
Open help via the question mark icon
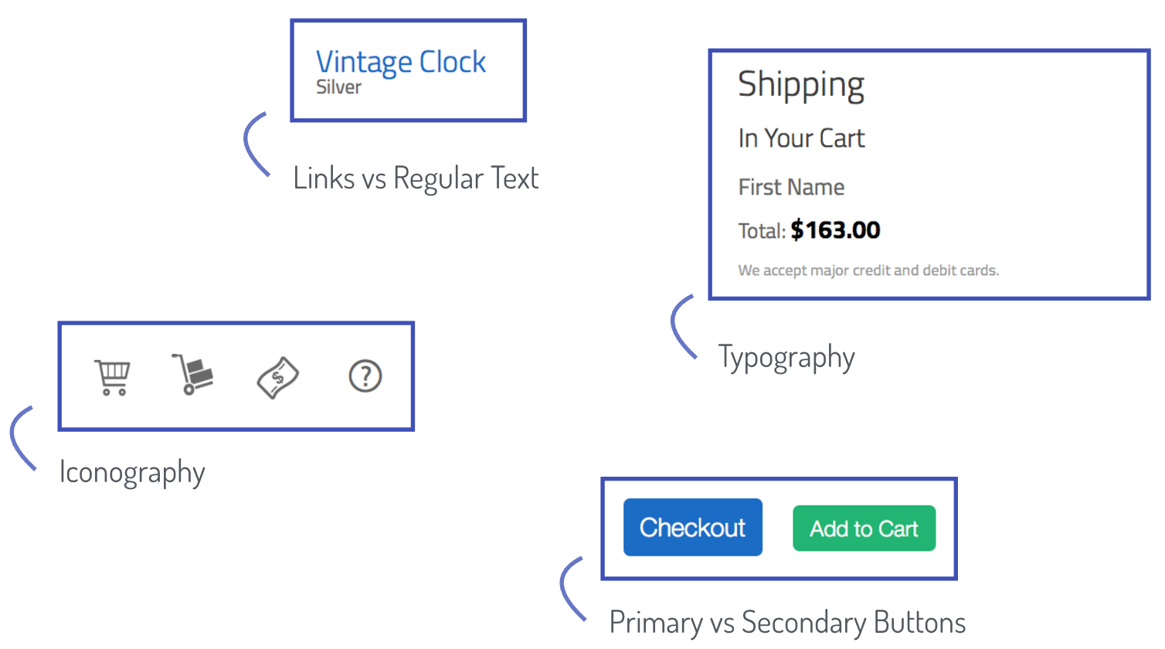coord(365,376)
